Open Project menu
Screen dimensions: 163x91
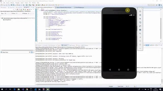point(26,3)
